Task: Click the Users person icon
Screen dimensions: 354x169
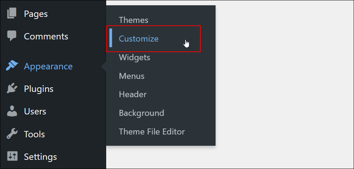Action: pyautogui.click(x=12, y=111)
